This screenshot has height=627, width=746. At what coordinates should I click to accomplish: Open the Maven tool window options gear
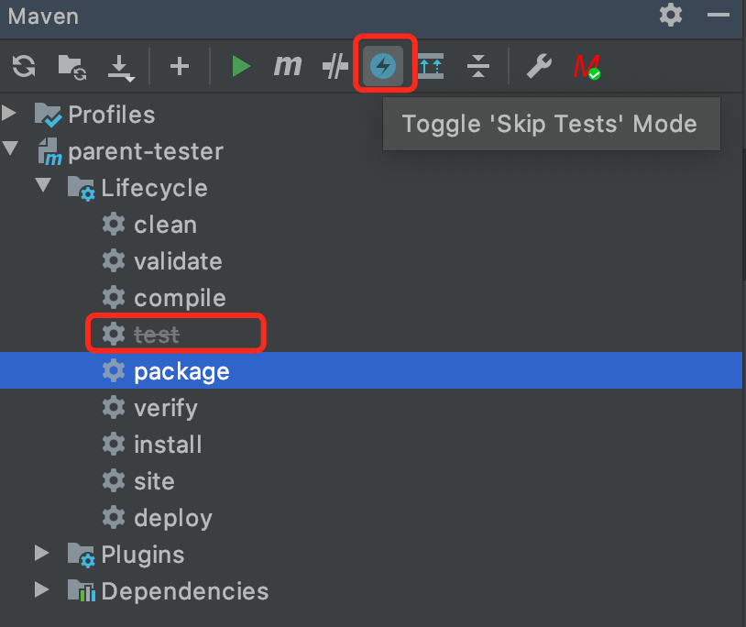coord(670,16)
